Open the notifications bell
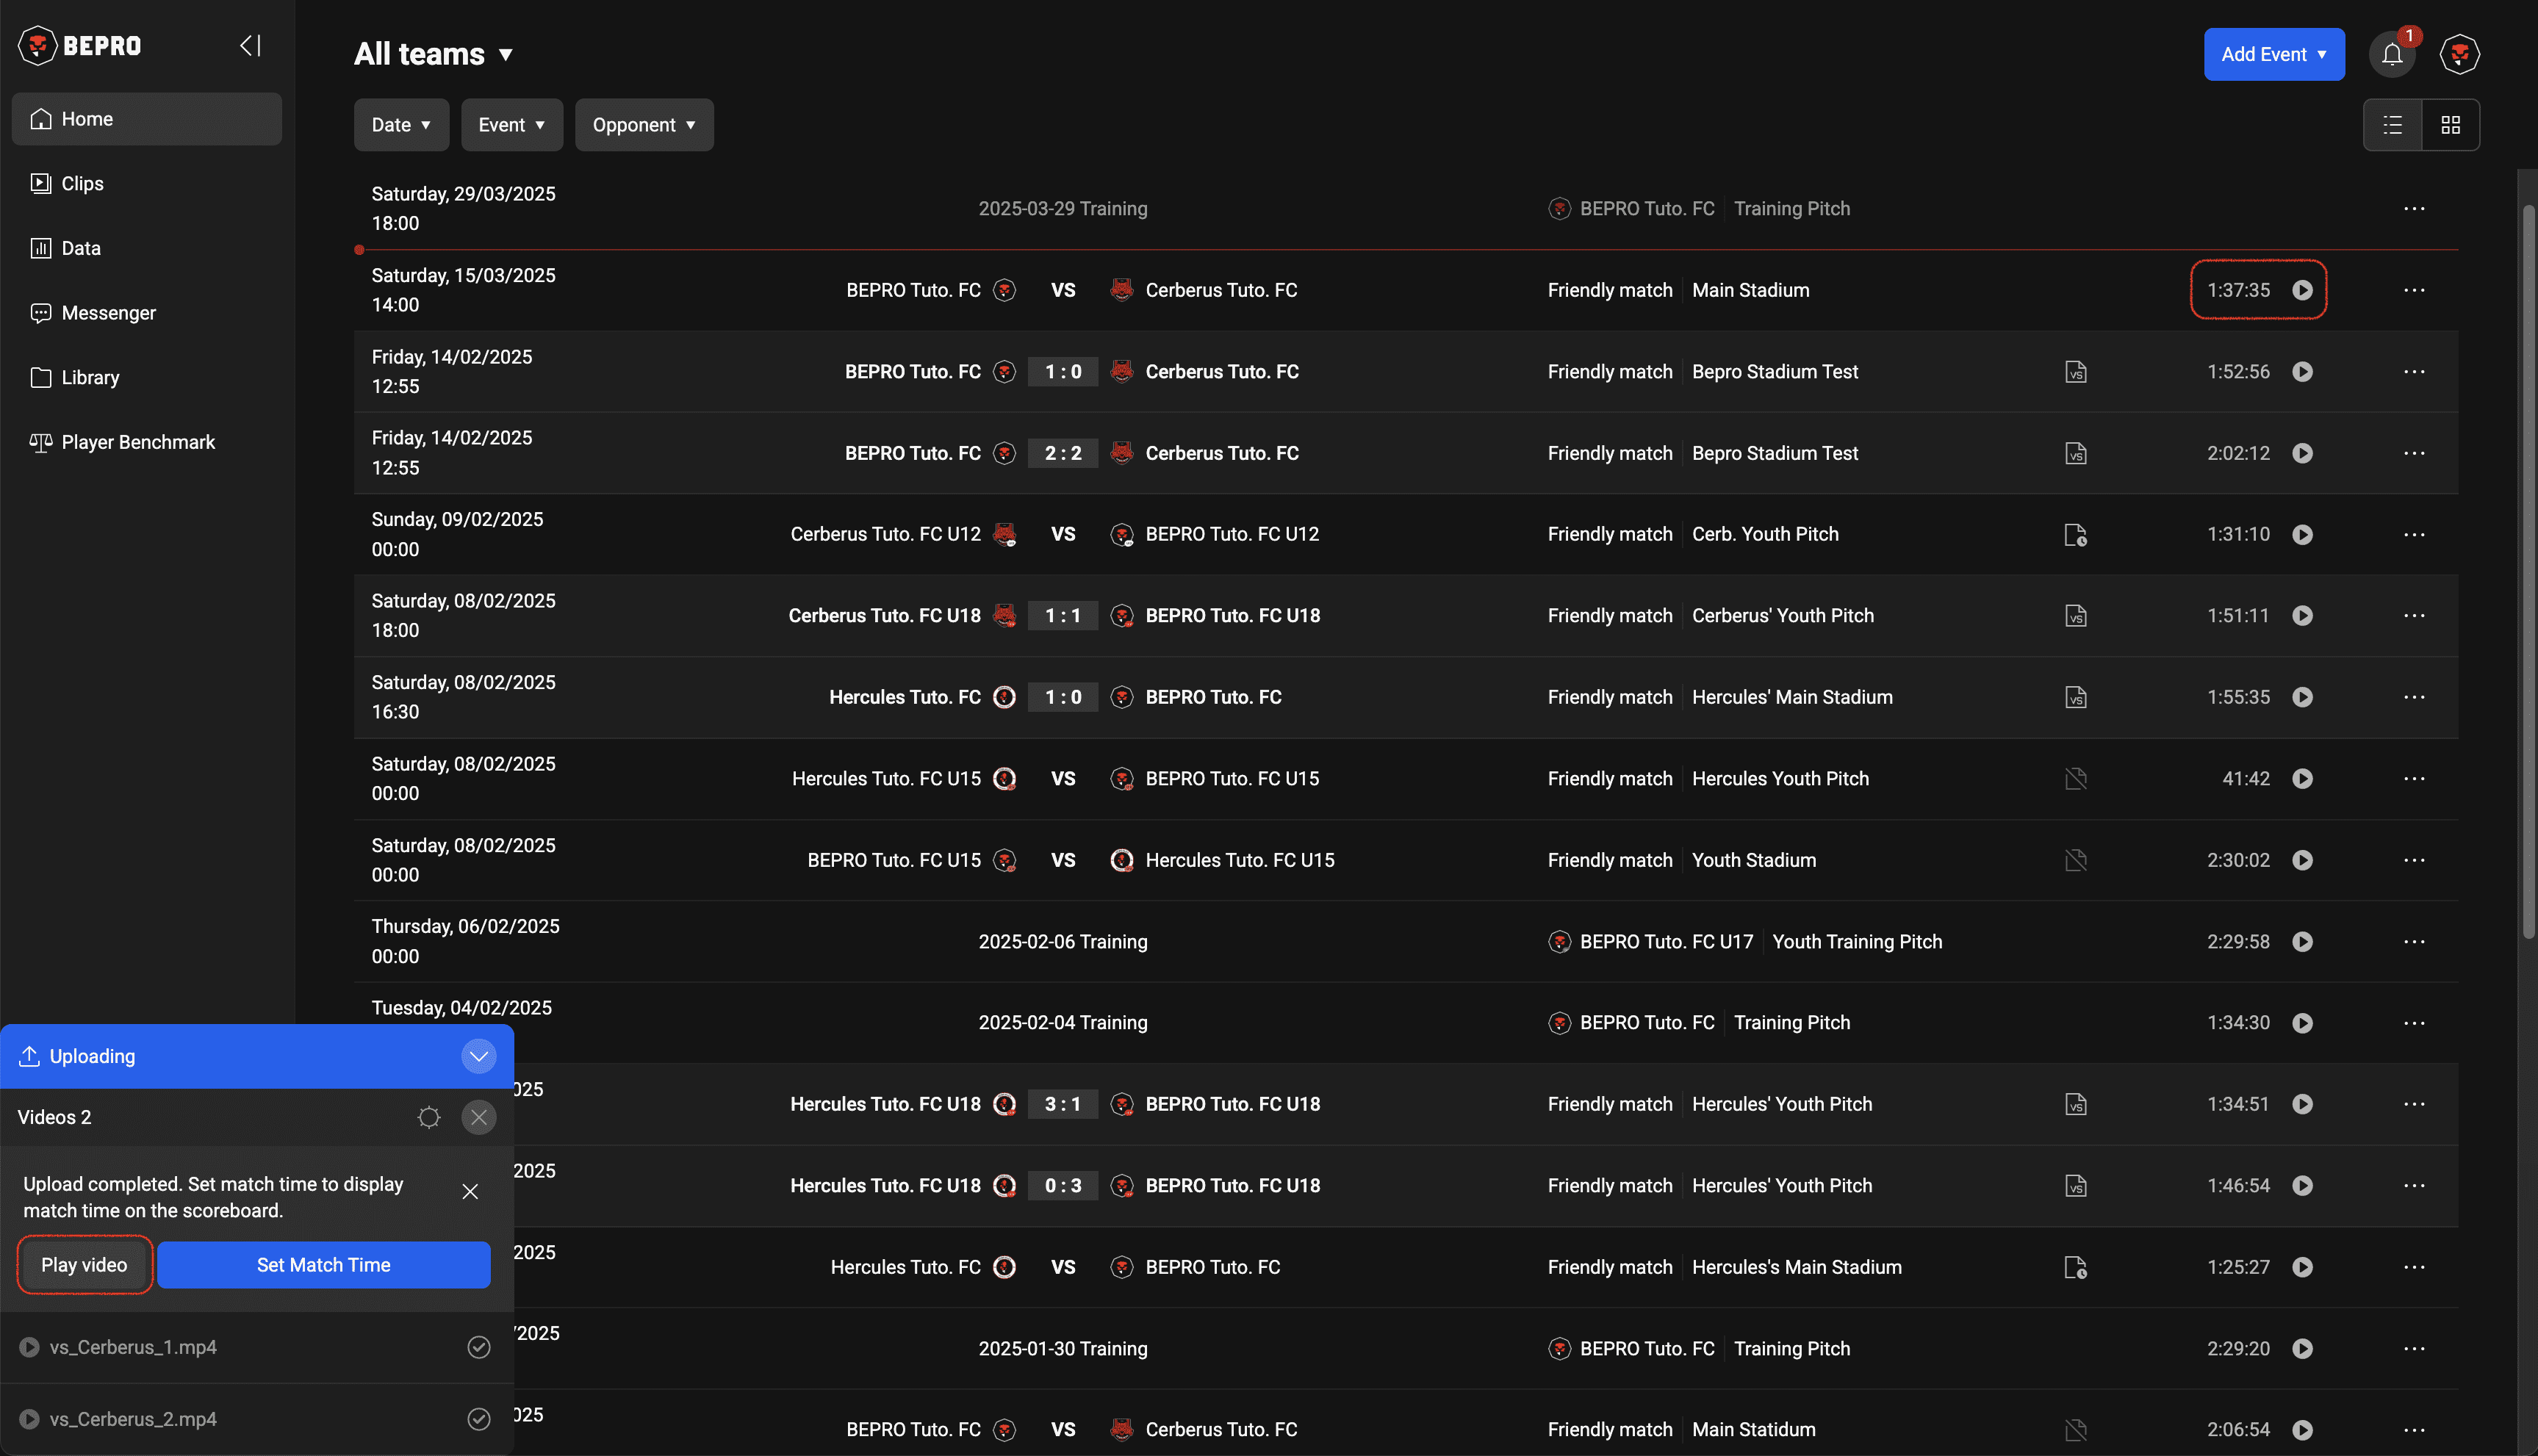2538x1456 pixels. coord(2391,54)
